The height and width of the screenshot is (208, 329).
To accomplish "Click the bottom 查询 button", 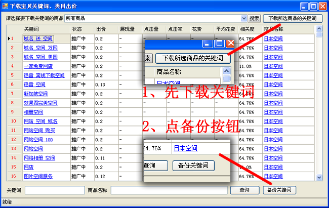I will coord(244,190).
